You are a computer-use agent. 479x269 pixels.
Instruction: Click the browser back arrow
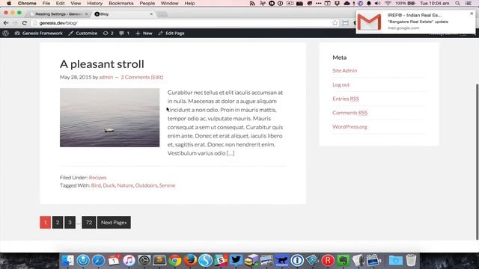point(6,23)
